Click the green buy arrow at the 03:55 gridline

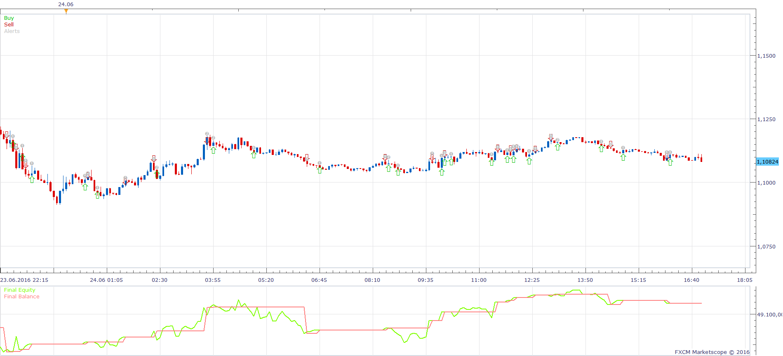coord(213,150)
